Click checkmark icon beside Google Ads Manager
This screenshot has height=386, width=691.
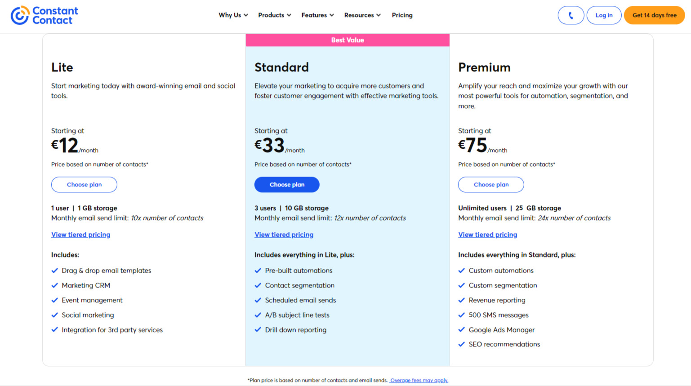click(x=462, y=330)
